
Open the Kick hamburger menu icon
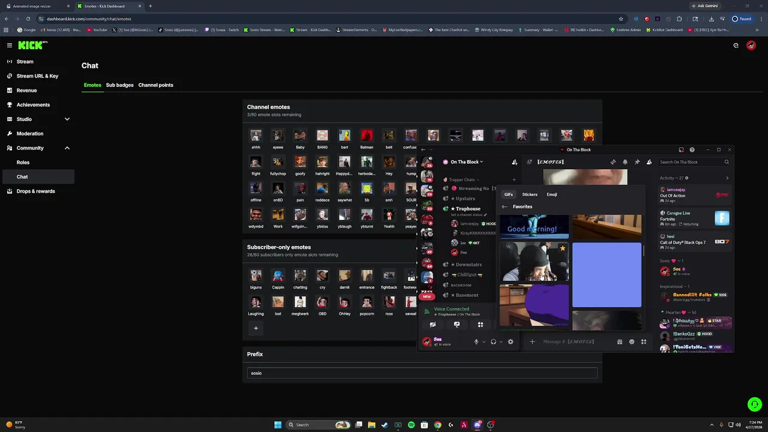click(x=10, y=45)
